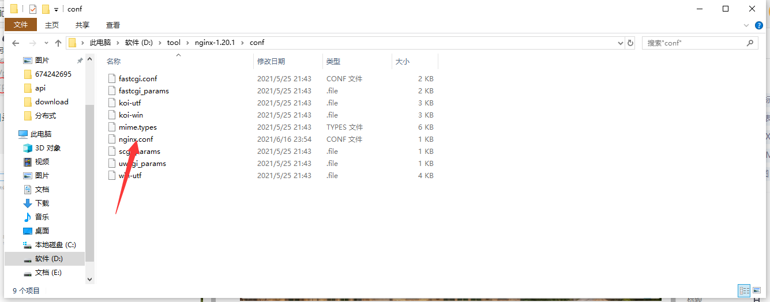Switch to large icons view layout
This screenshot has height=302, width=770.
click(757, 290)
